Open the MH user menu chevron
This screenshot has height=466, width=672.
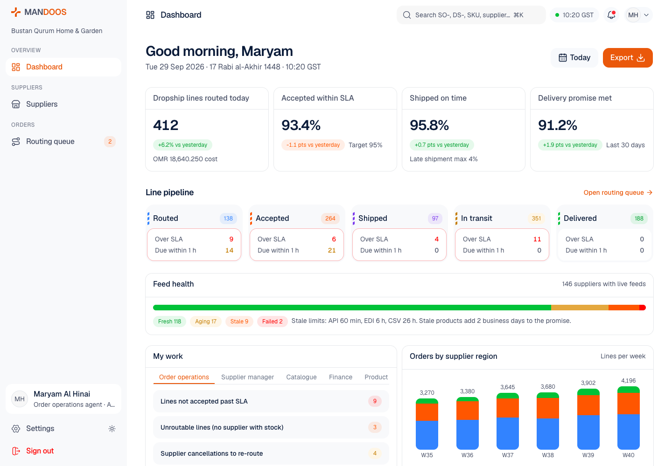(x=646, y=15)
